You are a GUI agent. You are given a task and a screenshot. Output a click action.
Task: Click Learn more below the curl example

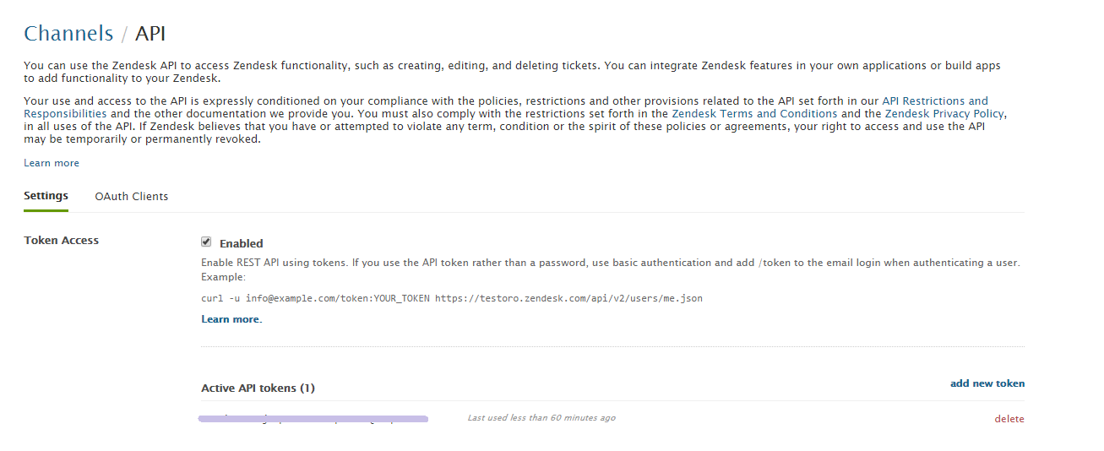[x=231, y=319]
